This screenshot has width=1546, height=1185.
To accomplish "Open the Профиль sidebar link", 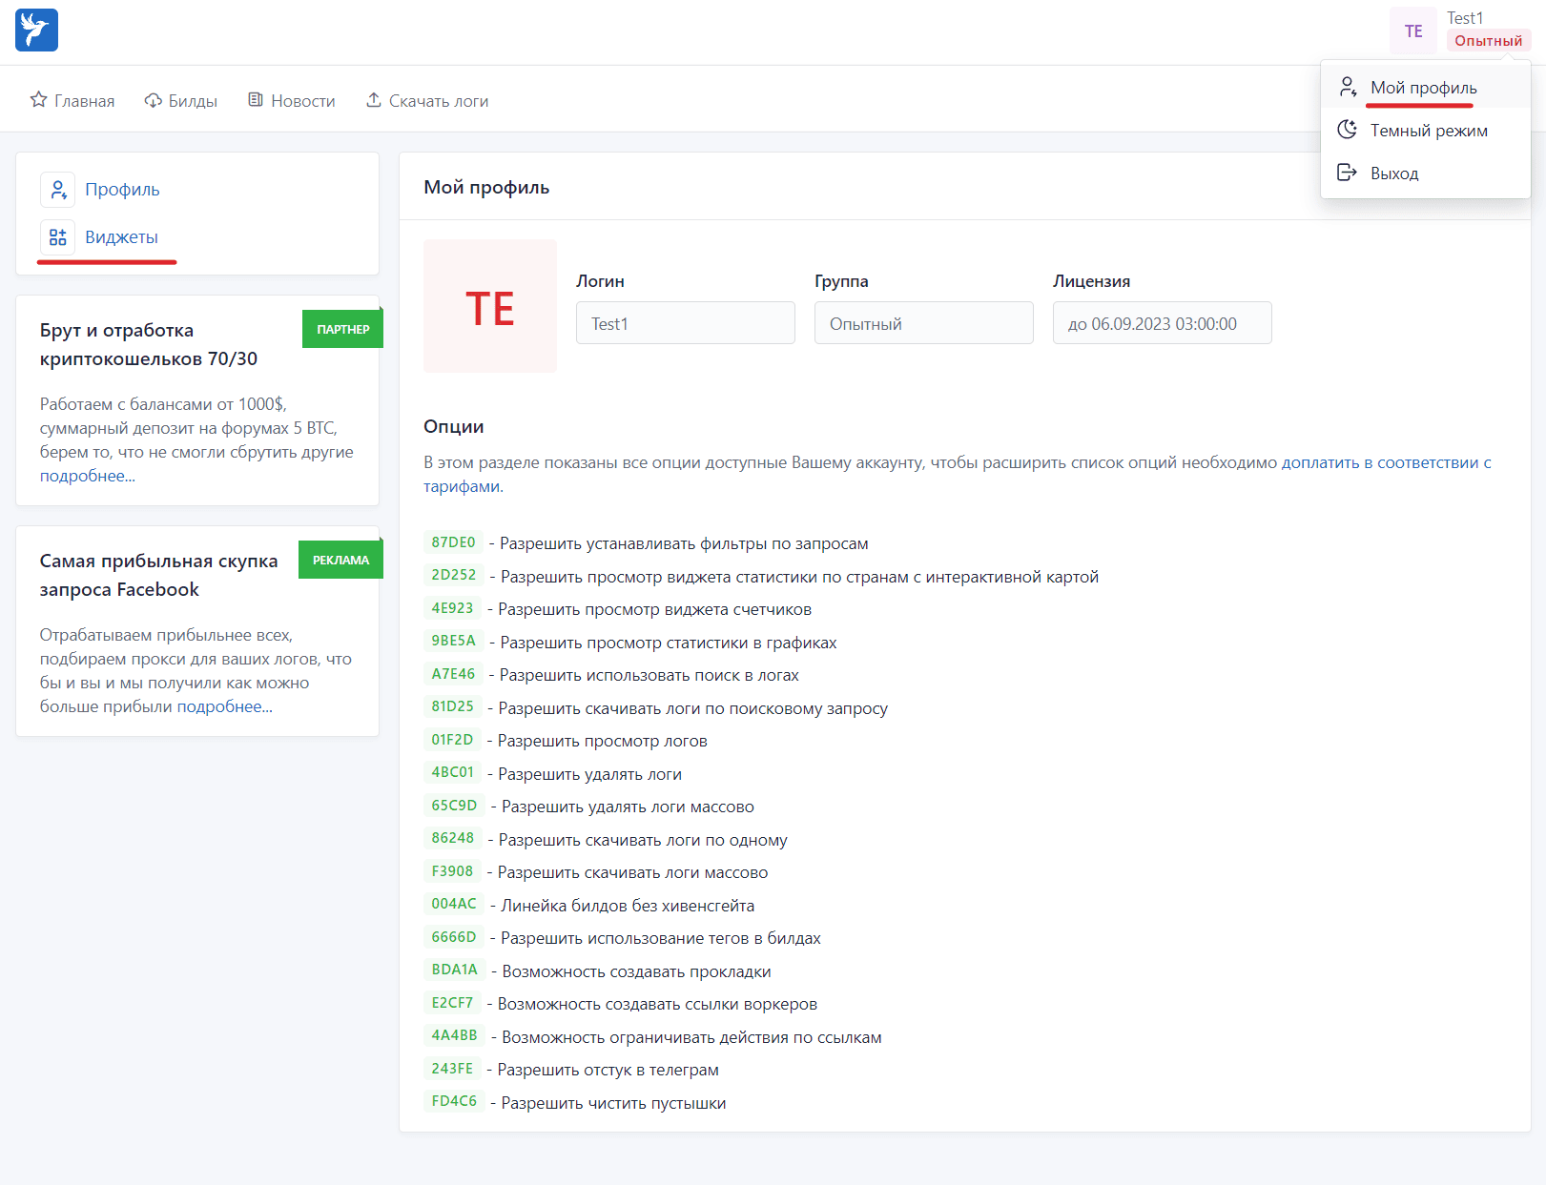I will [122, 190].
